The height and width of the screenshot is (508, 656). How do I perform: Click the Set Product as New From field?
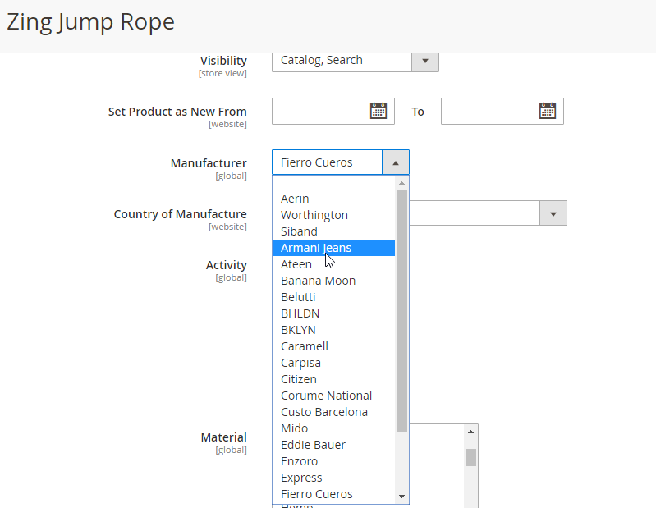[x=319, y=112]
